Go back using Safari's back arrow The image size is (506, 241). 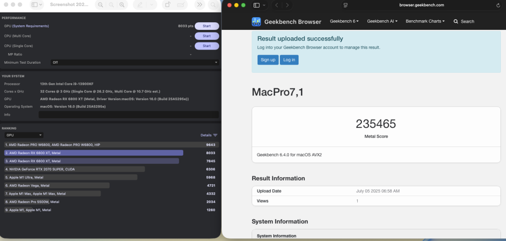277,5
